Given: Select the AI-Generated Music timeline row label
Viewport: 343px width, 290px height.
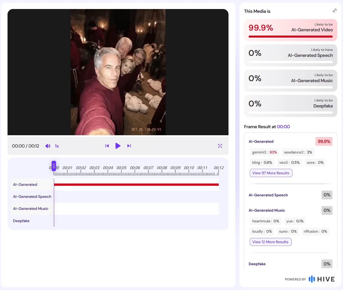Looking at the screenshot, I should pos(31,209).
